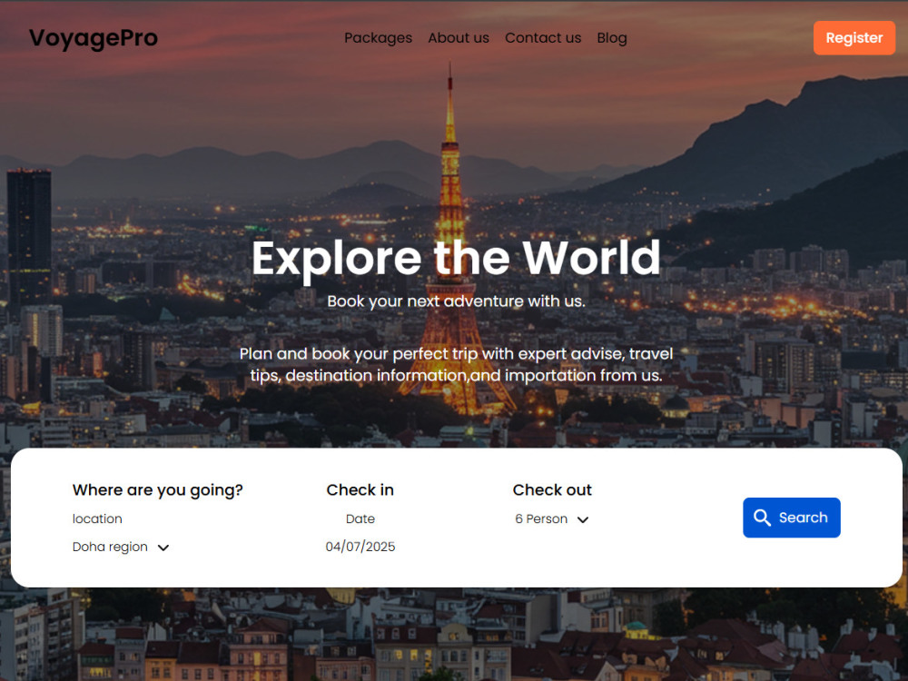This screenshot has height=681, width=908.
Task: Click the magnifying glass search icon
Action: tap(762, 518)
